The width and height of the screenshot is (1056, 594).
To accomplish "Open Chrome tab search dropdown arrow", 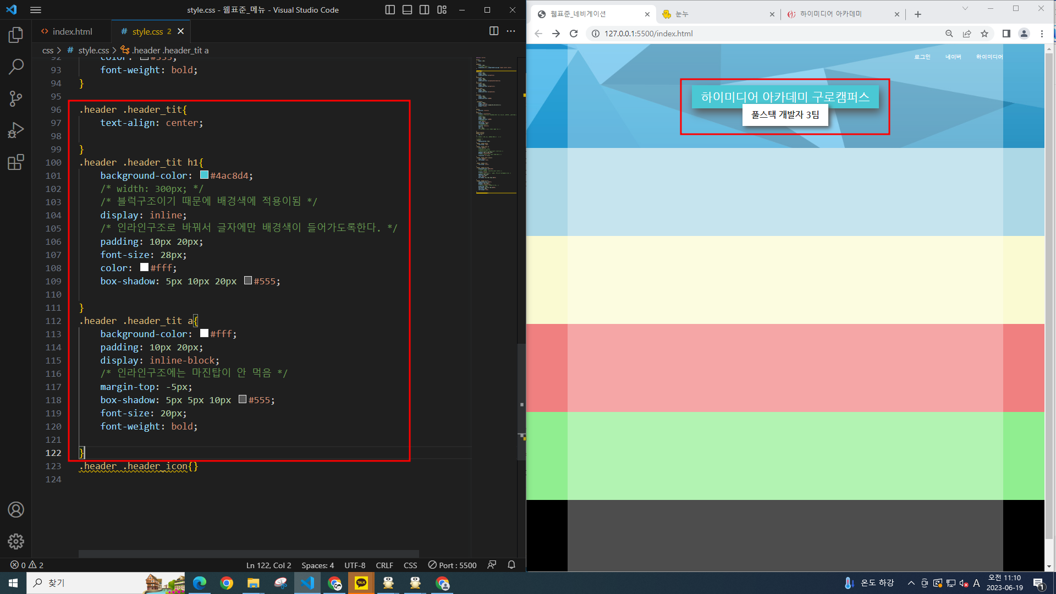I will coord(965,9).
